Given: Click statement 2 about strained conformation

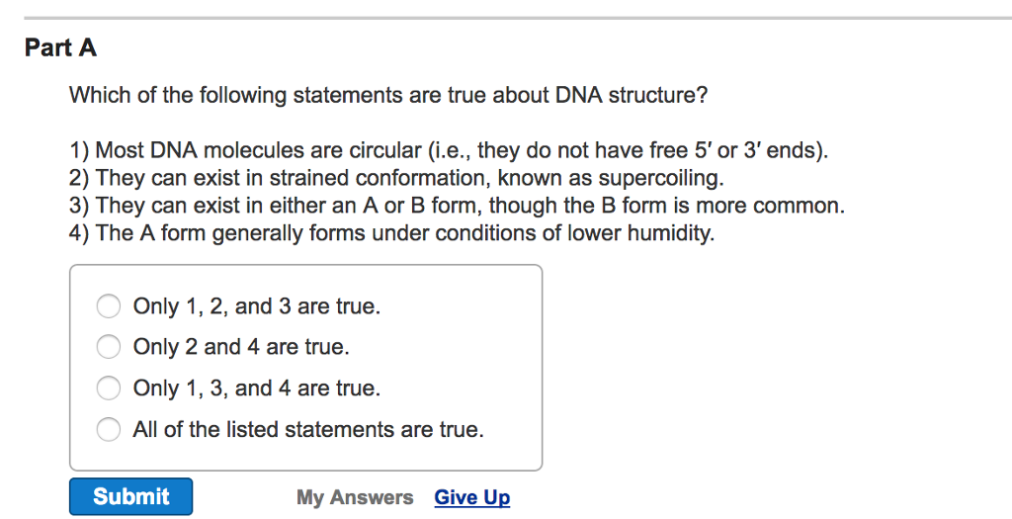Looking at the screenshot, I should coord(395,179).
